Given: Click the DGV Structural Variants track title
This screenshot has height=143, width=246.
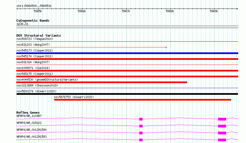Looking at the screenshot, I should pyautogui.click(x=39, y=35).
